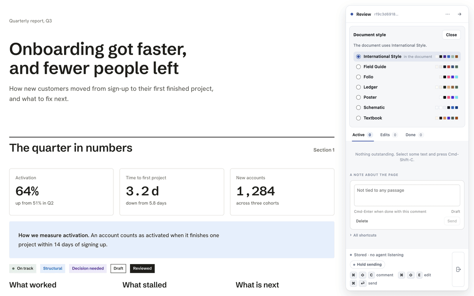
Task: Click the 'Quarterly report, Q3' label
Action: 30,21
